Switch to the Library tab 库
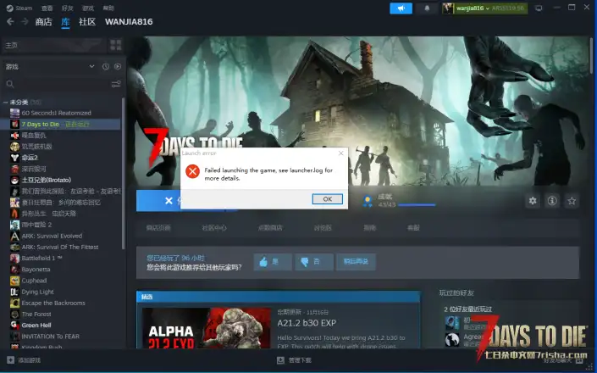597x373 pixels. (65, 22)
